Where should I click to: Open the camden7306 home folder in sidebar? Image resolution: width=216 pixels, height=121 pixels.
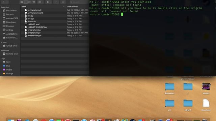pos(10,18)
